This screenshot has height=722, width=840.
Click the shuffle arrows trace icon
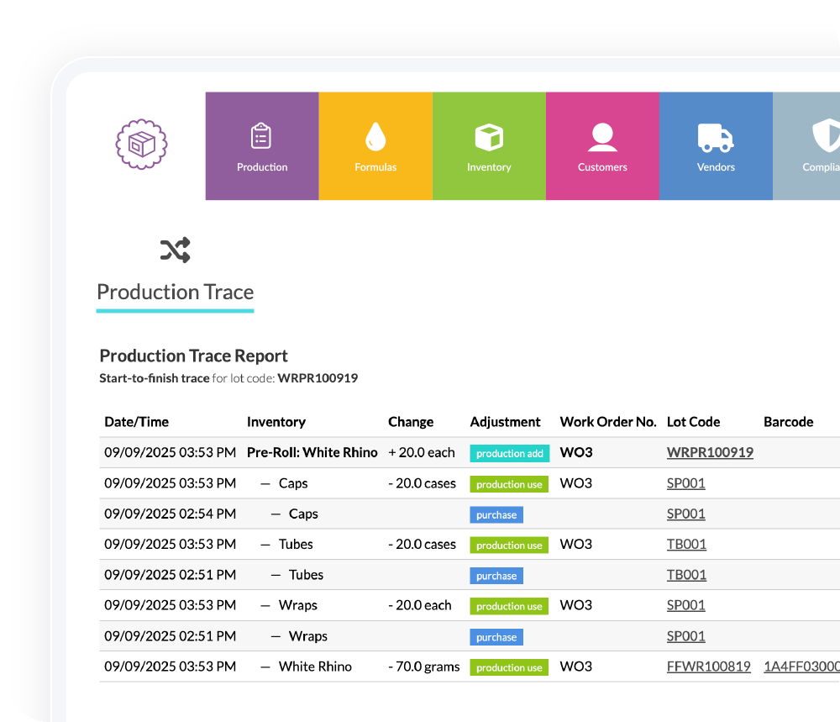coord(176,250)
